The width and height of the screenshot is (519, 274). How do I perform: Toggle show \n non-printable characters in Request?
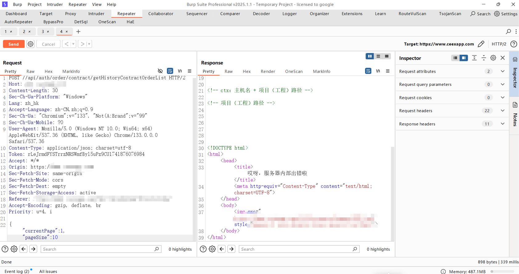click(180, 71)
